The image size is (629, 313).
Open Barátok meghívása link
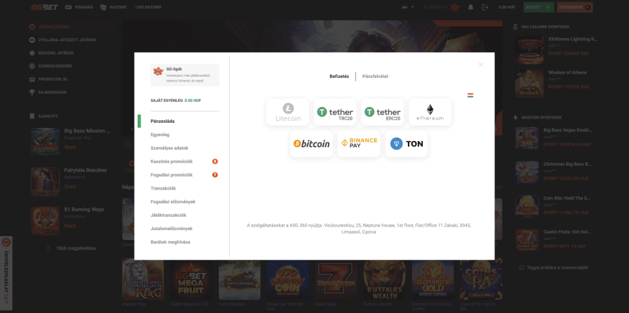click(171, 242)
